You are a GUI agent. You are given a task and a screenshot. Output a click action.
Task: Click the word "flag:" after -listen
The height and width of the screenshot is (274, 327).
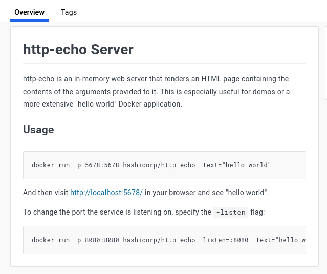click(x=258, y=212)
